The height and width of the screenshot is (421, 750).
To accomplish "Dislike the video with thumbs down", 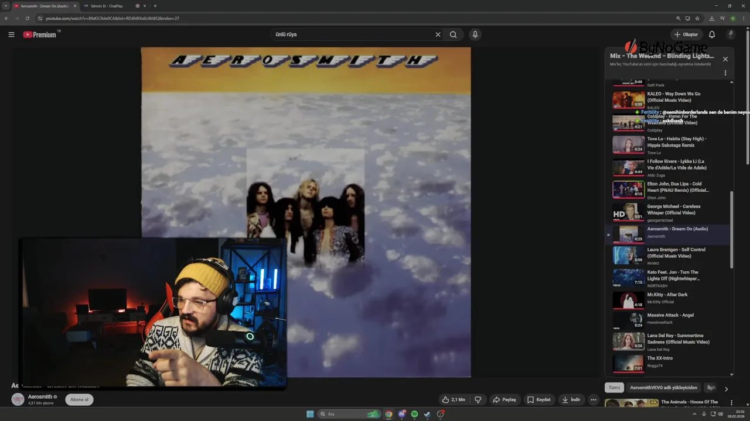I will (x=478, y=399).
